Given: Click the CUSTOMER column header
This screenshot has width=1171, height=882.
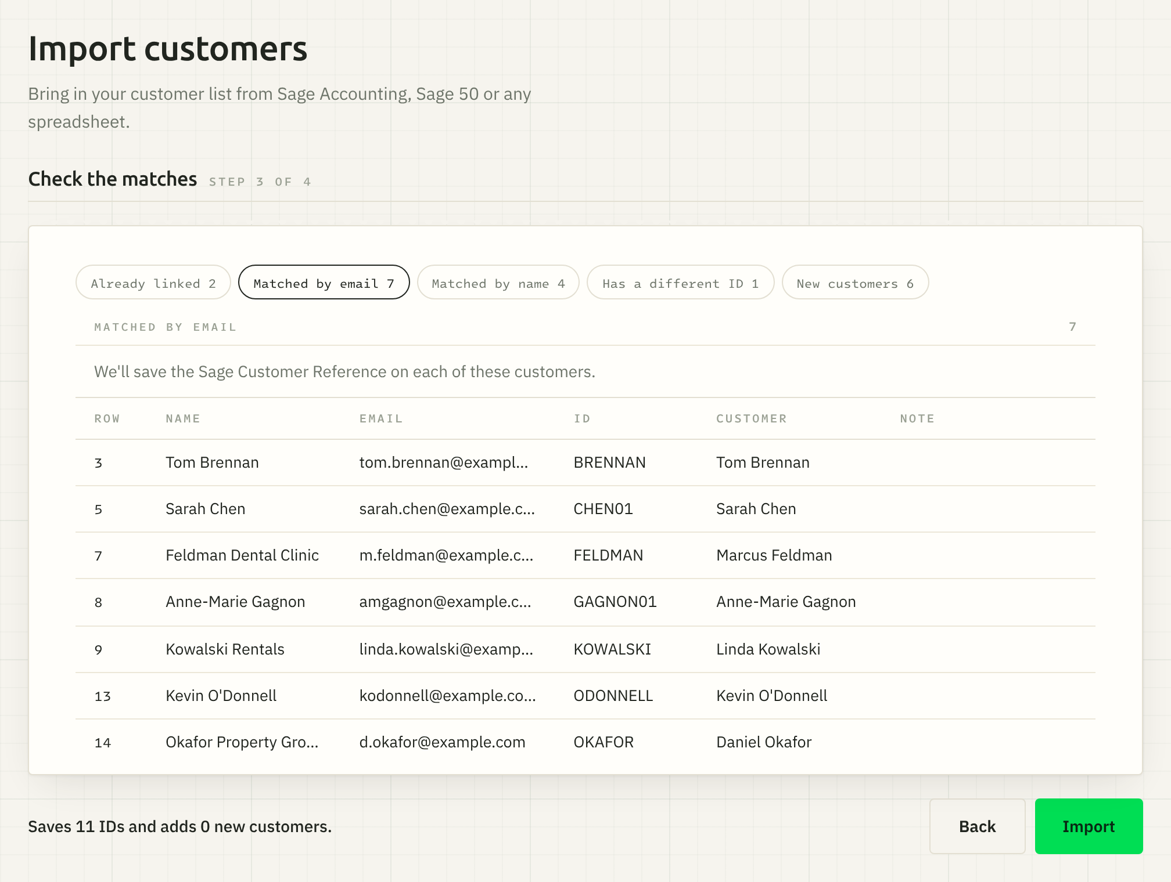Looking at the screenshot, I should click(752, 418).
